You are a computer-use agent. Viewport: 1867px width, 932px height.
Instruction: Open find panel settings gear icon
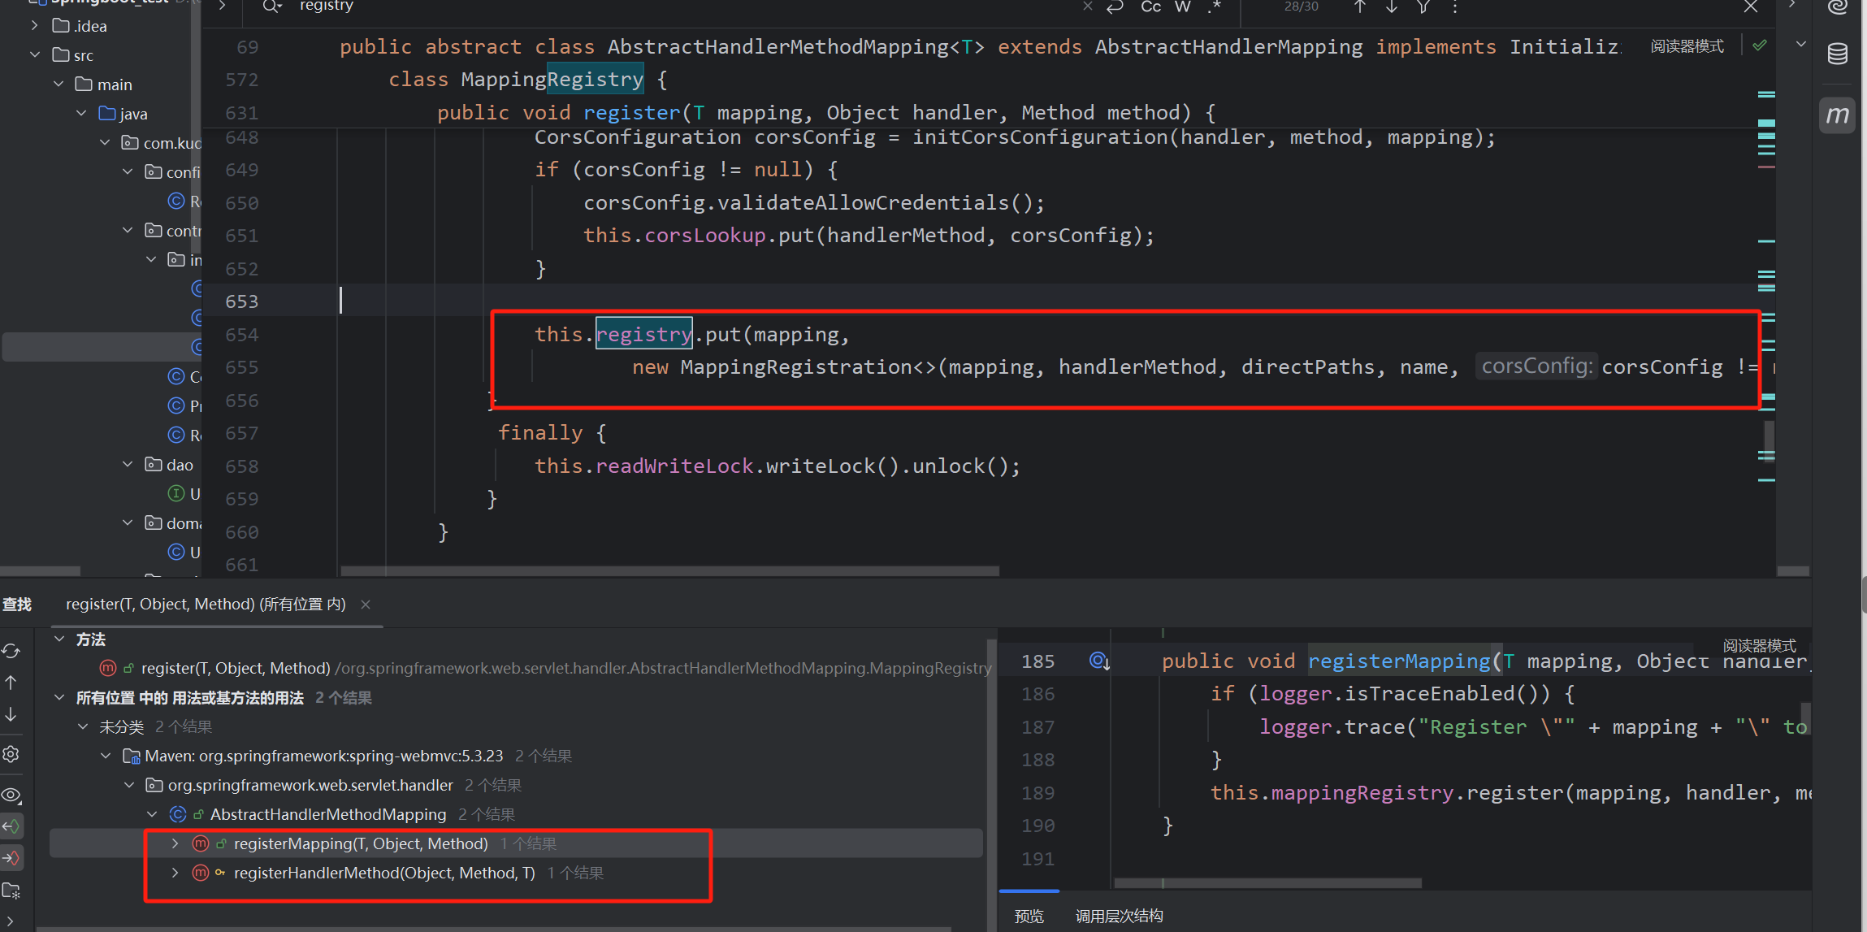pyautogui.click(x=11, y=753)
